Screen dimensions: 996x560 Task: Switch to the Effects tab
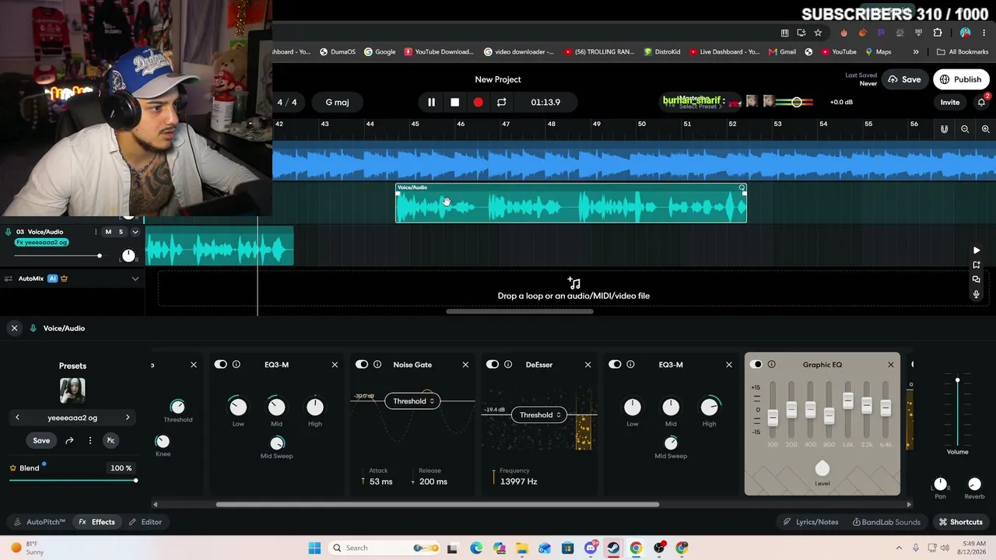pos(97,522)
